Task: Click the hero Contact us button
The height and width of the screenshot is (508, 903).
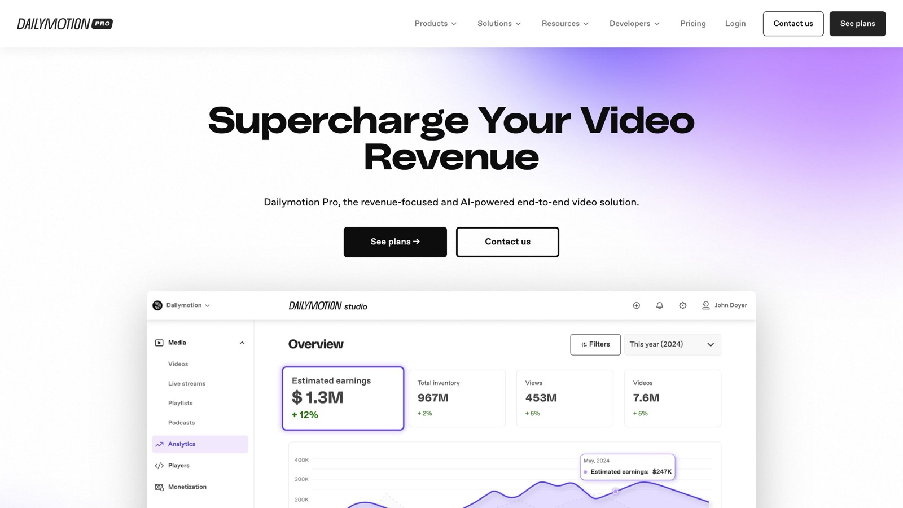Action: (x=507, y=242)
